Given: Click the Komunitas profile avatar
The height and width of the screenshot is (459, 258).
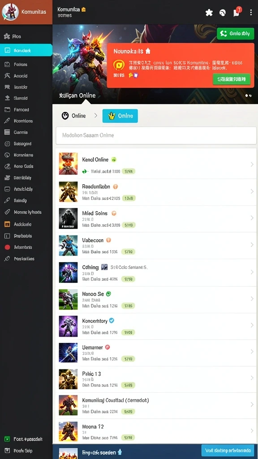Looking at the screenshot, I should click(10, 12).
